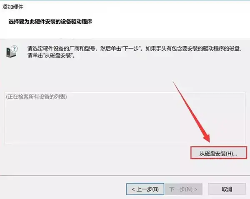Click the red arrow annotation head
250x199 pixels.
point(207,137)
